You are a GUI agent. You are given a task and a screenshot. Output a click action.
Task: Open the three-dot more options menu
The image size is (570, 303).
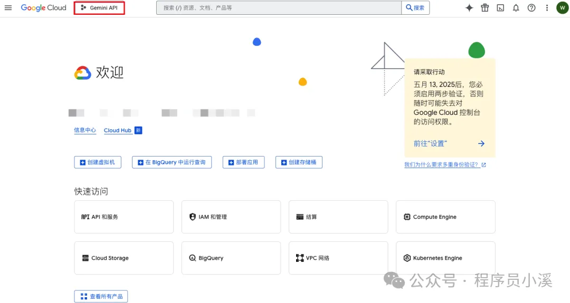pyautogui.click(x=547, y=7)
